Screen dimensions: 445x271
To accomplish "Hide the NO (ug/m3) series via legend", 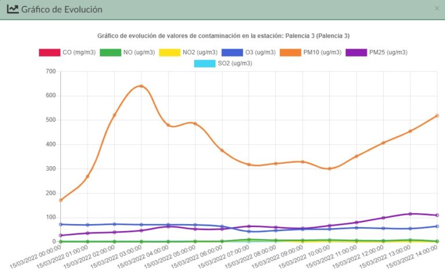I will tap(127, 52).
